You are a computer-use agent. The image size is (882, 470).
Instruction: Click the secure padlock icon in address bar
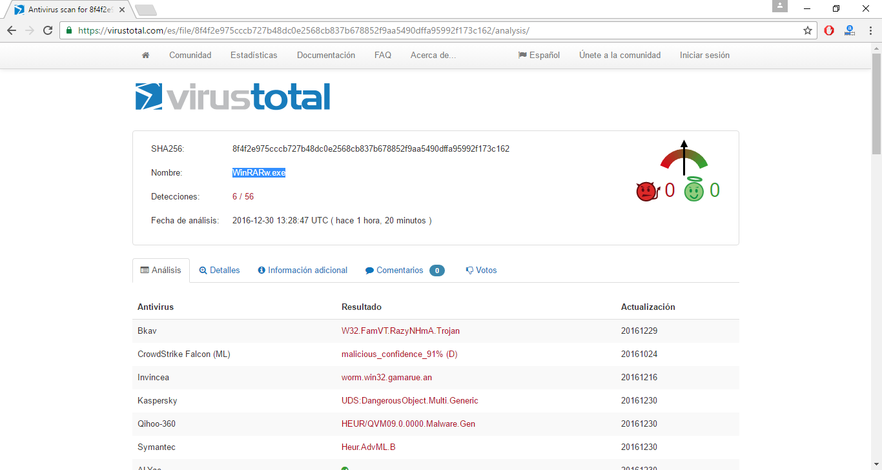(x=69, y=30)
